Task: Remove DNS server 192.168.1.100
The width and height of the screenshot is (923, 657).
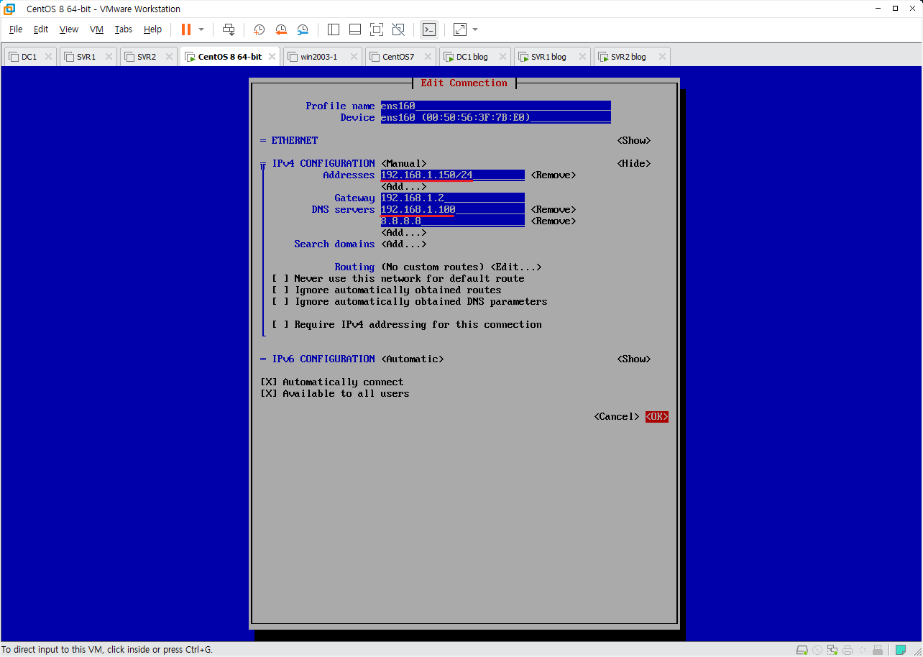Action: click(x=553, y=210)
